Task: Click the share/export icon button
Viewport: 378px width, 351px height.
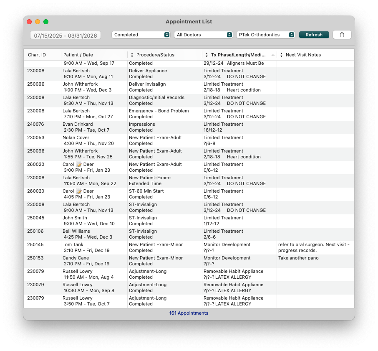Action: tap(342, 35)
